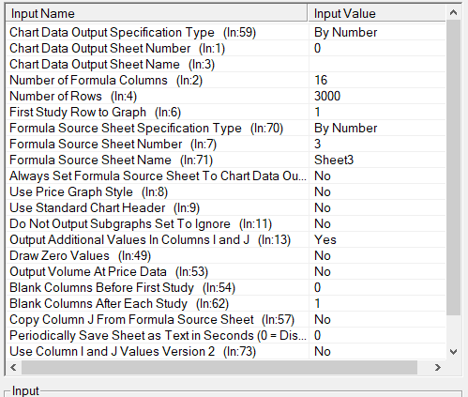The height and width of the screenshot is (397, 468).
Task: Select Chart Data Output Sheet Name row
Action: [x=226, y=64]
